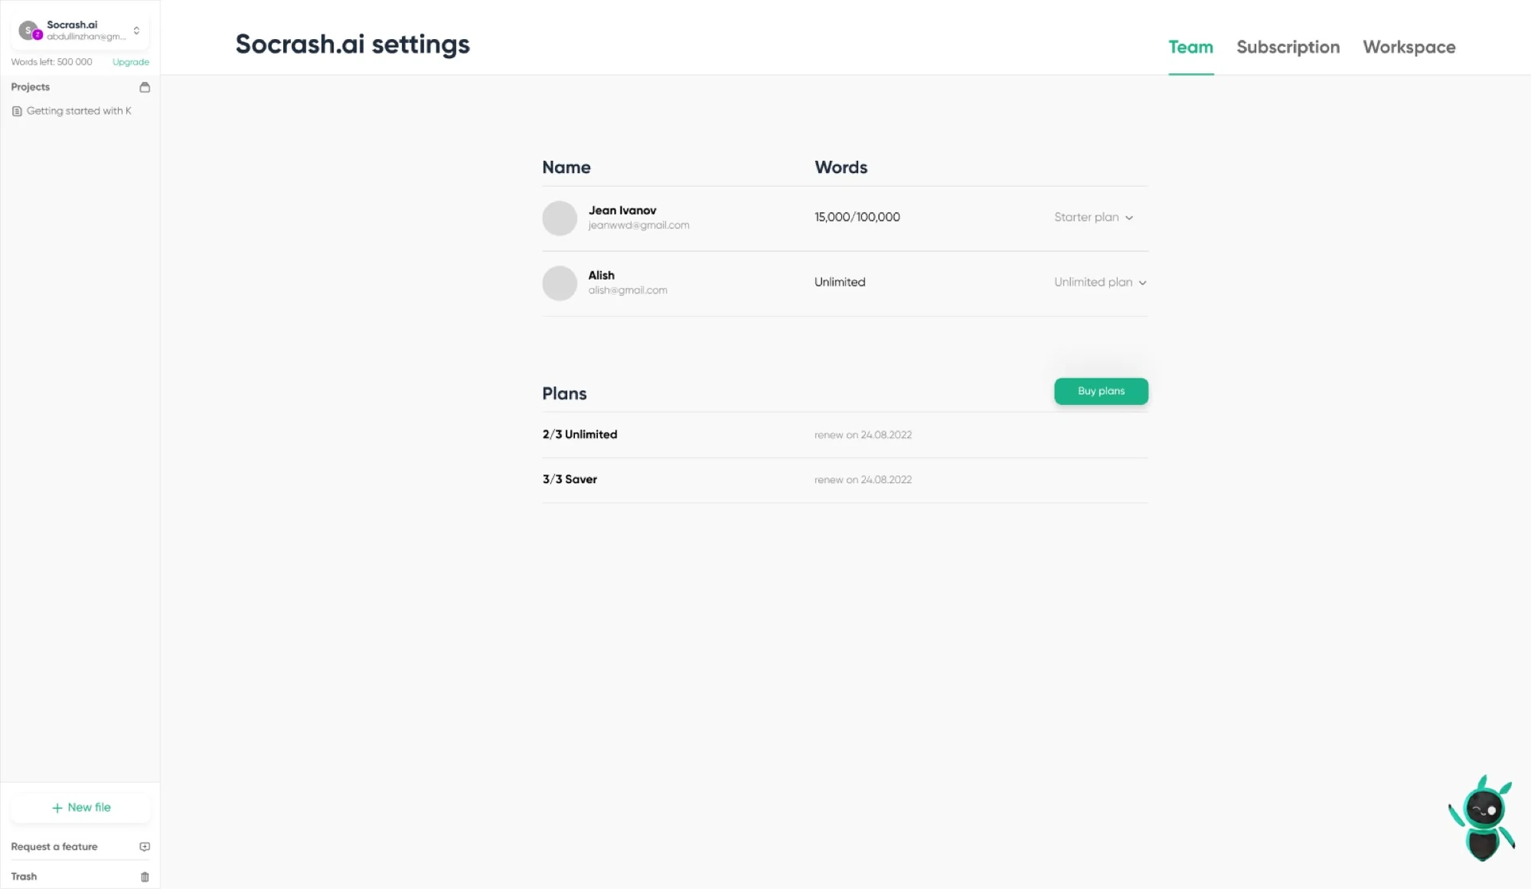Click Jean Ivanov's name

(x=622, y=210)
